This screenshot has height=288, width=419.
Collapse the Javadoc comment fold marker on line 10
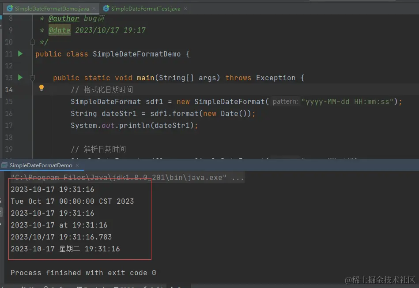point(32,42)
